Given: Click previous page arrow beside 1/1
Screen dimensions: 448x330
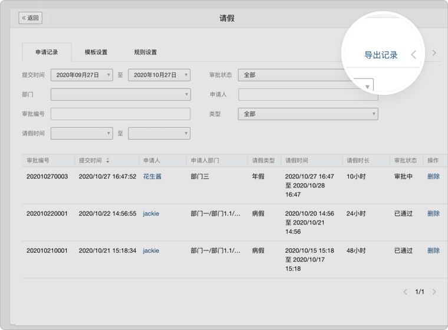Looking at the screenshot, I should click(405, 292).
